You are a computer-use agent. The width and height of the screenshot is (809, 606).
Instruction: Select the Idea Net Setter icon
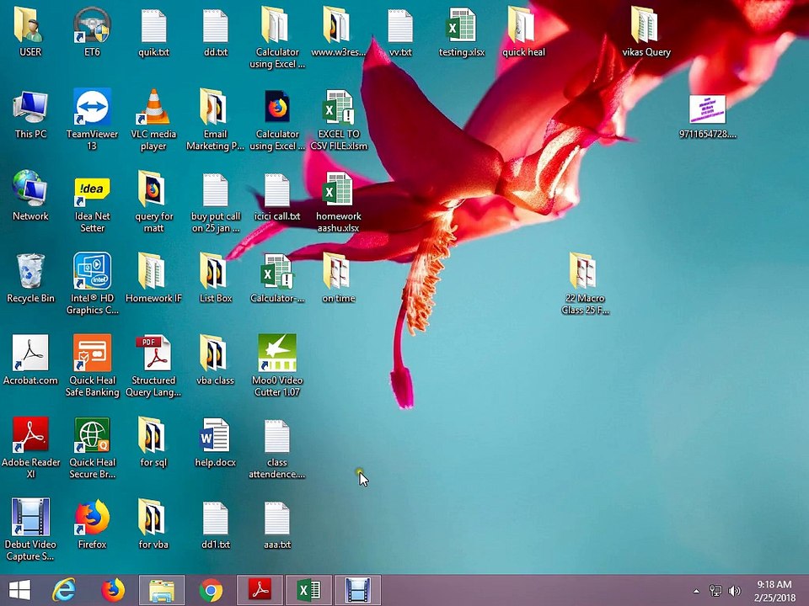tap(92, 191)
